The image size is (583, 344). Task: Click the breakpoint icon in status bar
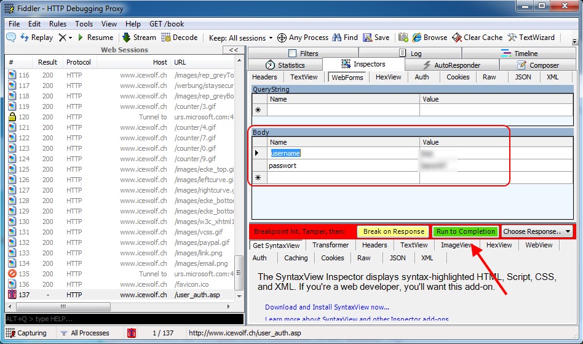[131, 333]
